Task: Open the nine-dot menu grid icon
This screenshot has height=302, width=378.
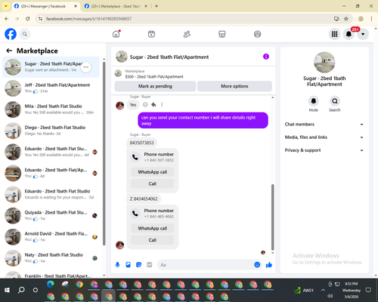Action: pyautogui.click(x=334, y=34)
